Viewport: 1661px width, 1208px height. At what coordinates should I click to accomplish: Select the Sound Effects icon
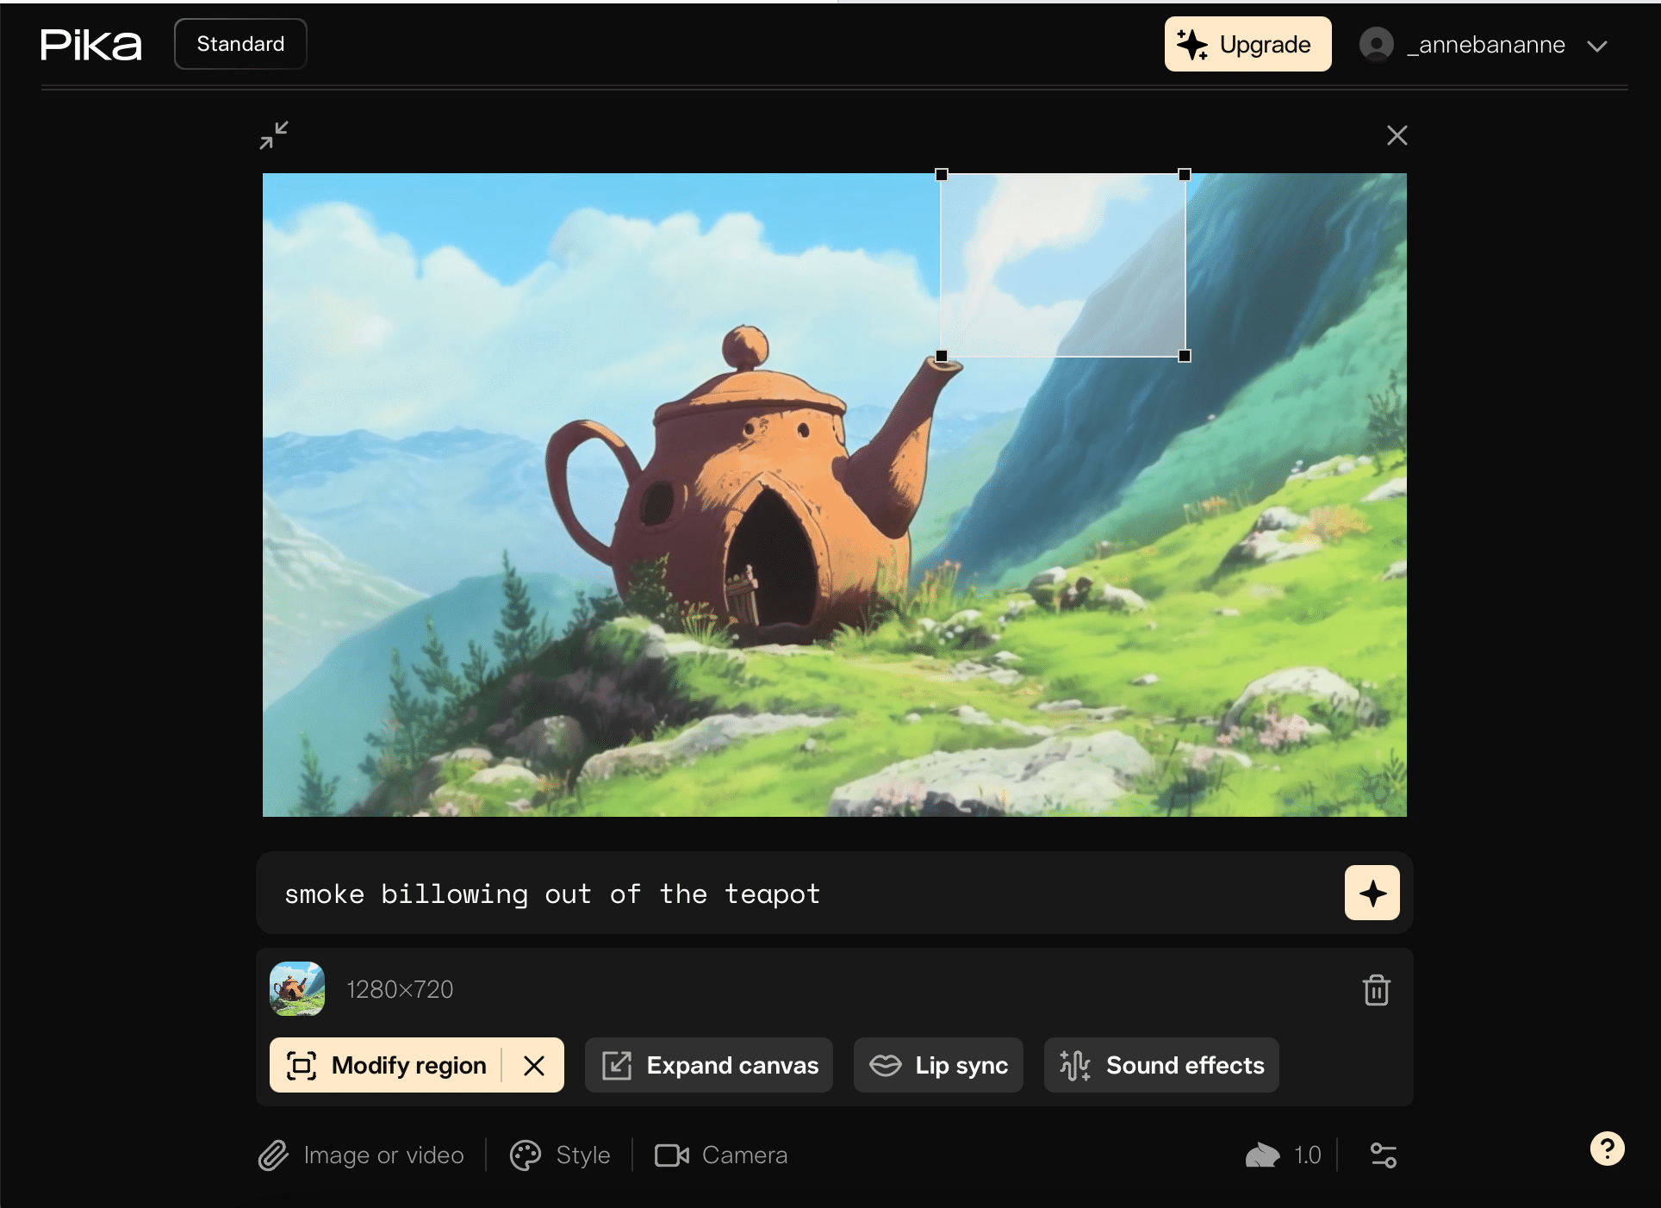click(1074, 1065)
